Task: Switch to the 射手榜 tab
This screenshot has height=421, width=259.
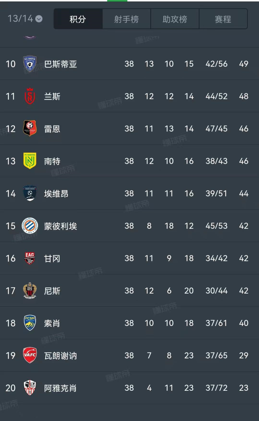Action: [x=126, y=19]
